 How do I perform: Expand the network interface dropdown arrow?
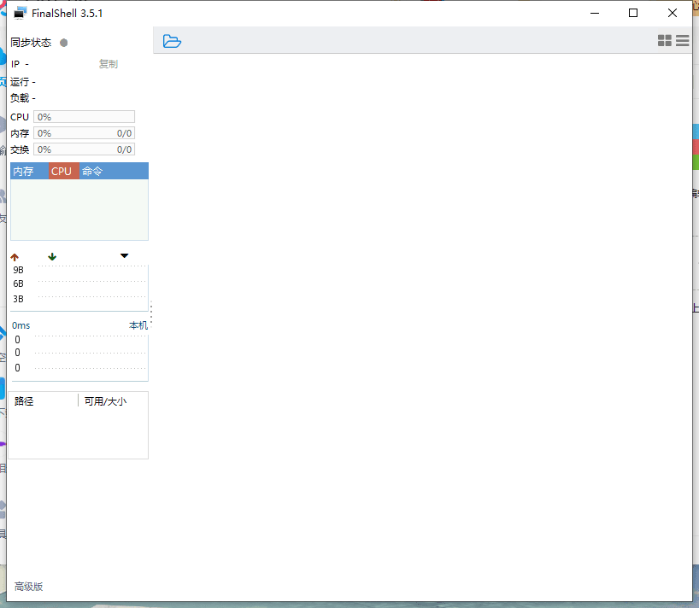(x=124, y=256)
